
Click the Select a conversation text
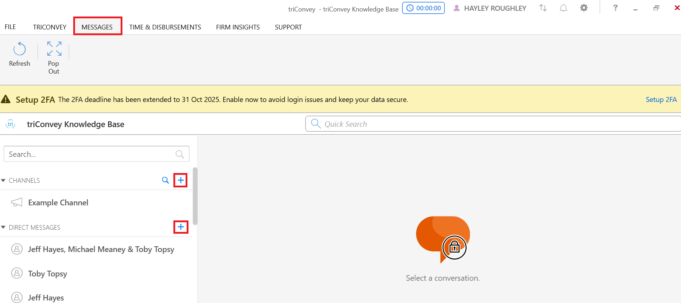pyautogui.click(x=443, y=278)
